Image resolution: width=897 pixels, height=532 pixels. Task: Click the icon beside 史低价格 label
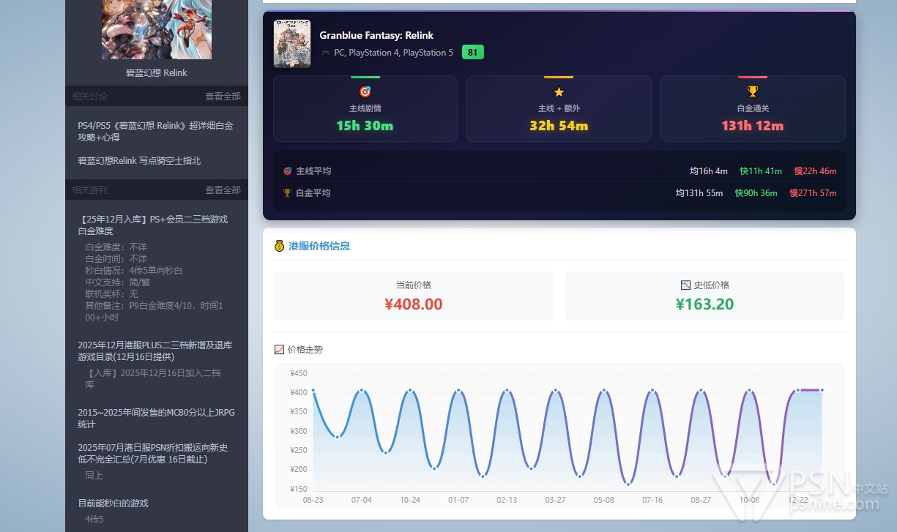pos(685,285)
